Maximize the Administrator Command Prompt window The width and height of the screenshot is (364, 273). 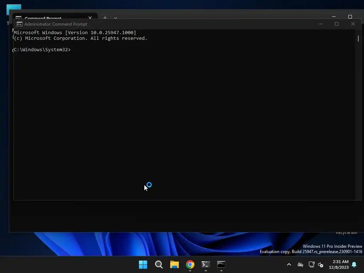[337, 24]
